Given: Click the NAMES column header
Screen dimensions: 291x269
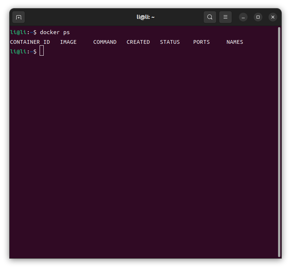Looking at the screenshot, I should pyautogui.click(x=235, y=42).
